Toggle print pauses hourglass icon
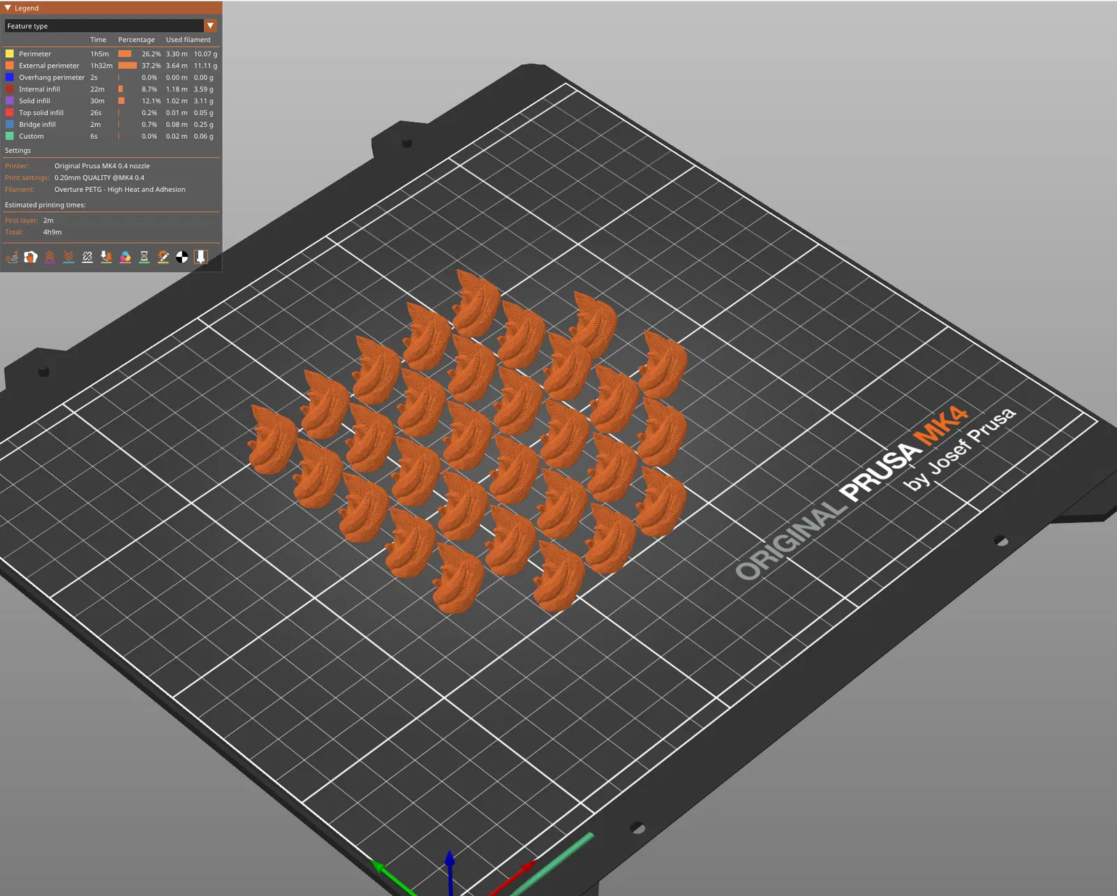Screen dimensions: 1117x896 [x=144, y=257]
